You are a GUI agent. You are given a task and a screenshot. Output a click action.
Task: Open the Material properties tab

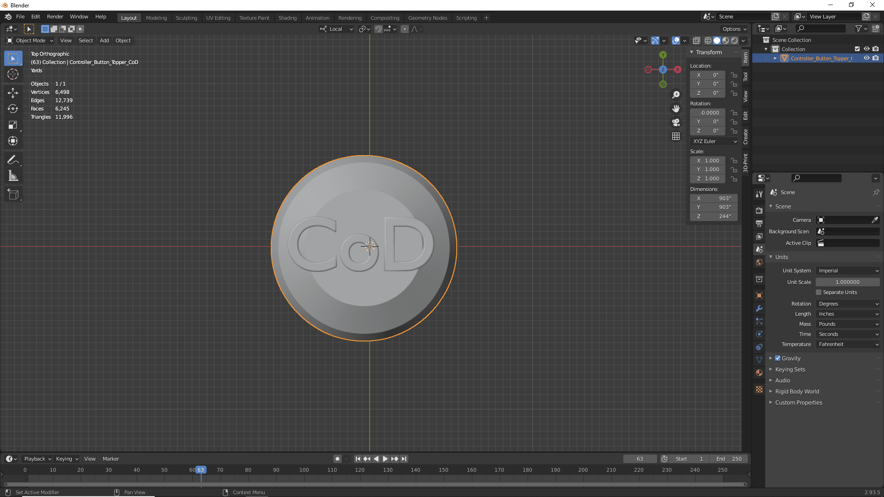pyautogui.click(x=759, y=373)
